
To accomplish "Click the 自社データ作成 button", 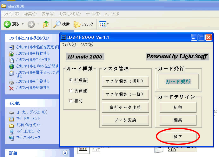I will coord(125,107).
